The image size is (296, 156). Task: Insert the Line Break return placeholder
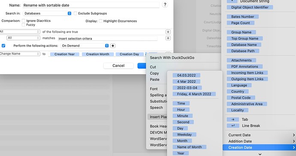[233, 126]
